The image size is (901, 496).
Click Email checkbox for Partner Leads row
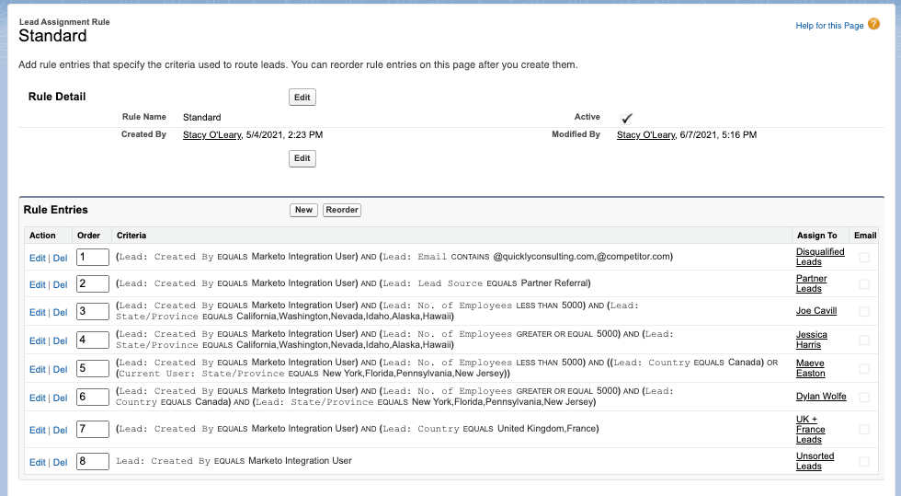tap(863, 283)
